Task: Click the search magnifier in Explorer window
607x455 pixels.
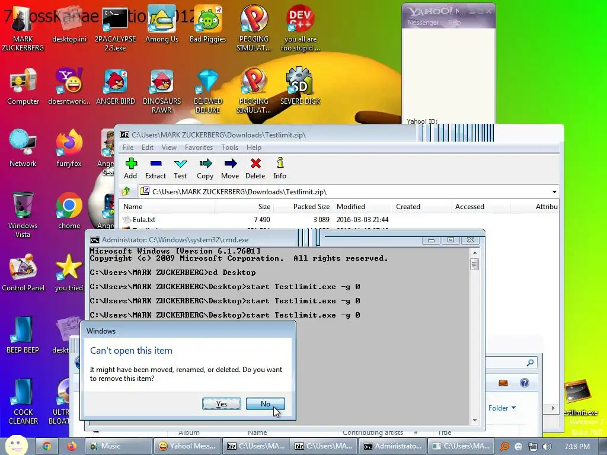Action: tap(530, 363)
